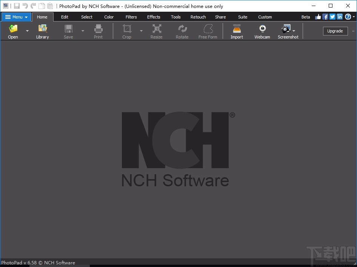
Task: Open the Color tab
Action: point(109,17)
